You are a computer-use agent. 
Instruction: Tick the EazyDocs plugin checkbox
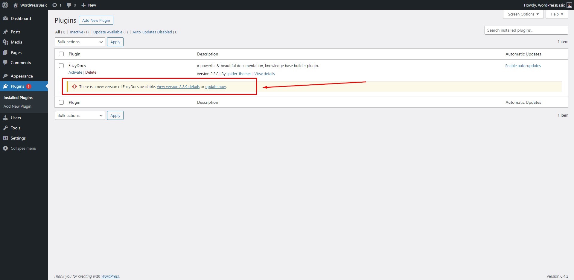tap(61, 66)
